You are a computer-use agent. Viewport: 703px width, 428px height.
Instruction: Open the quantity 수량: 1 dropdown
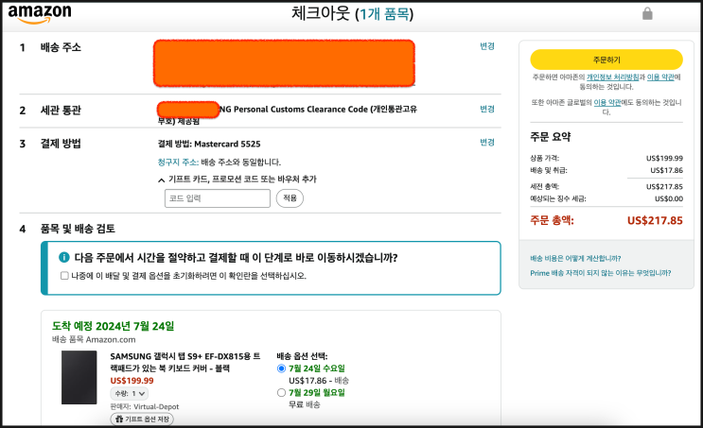[x=129, y=394]
